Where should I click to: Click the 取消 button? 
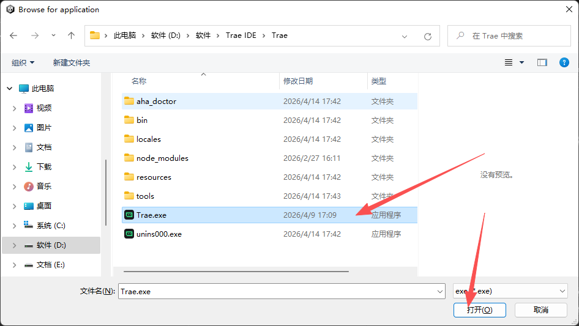click(x=541, y=309)
